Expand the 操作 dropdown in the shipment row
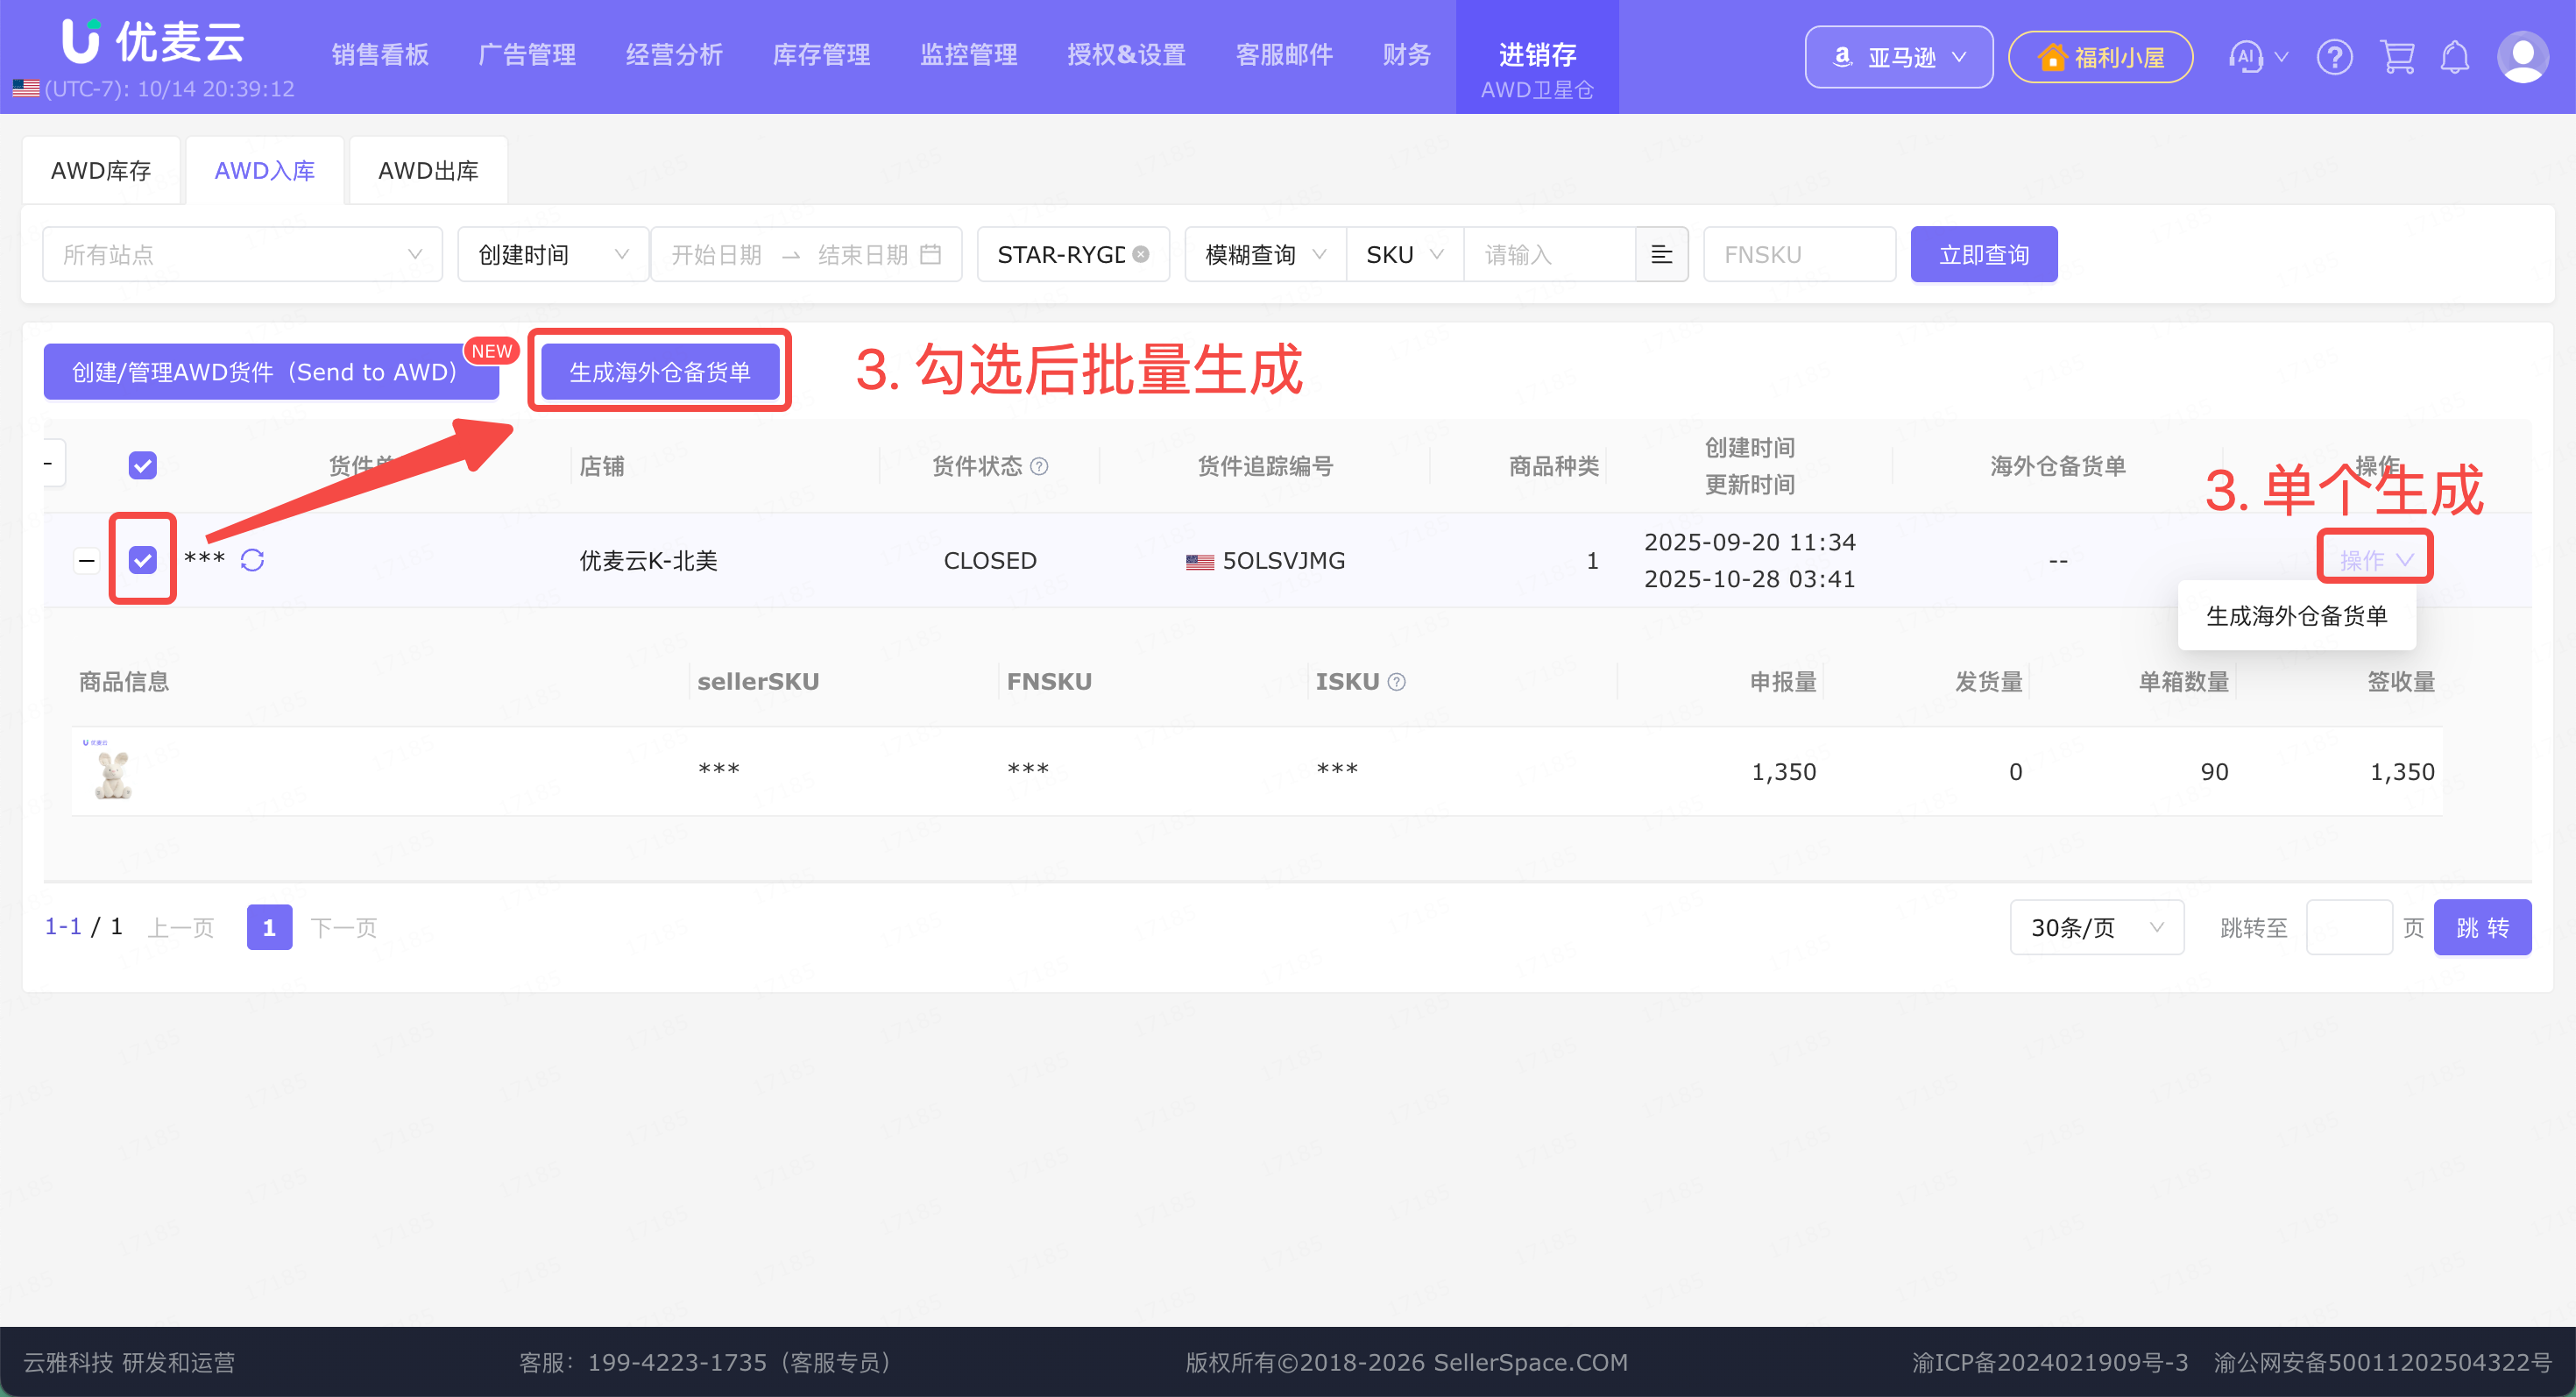This screenshot has height=1397, width=2576. pos(2376,560)
